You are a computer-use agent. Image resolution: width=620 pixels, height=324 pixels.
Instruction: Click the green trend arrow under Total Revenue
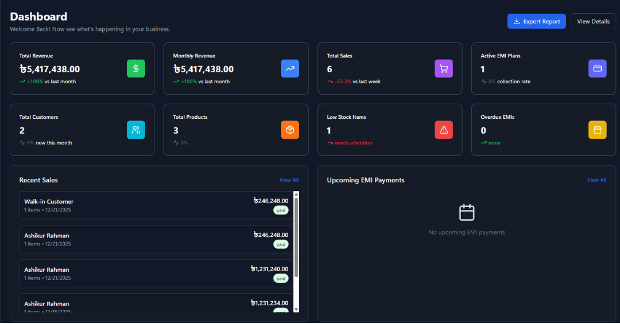[22, 81]
